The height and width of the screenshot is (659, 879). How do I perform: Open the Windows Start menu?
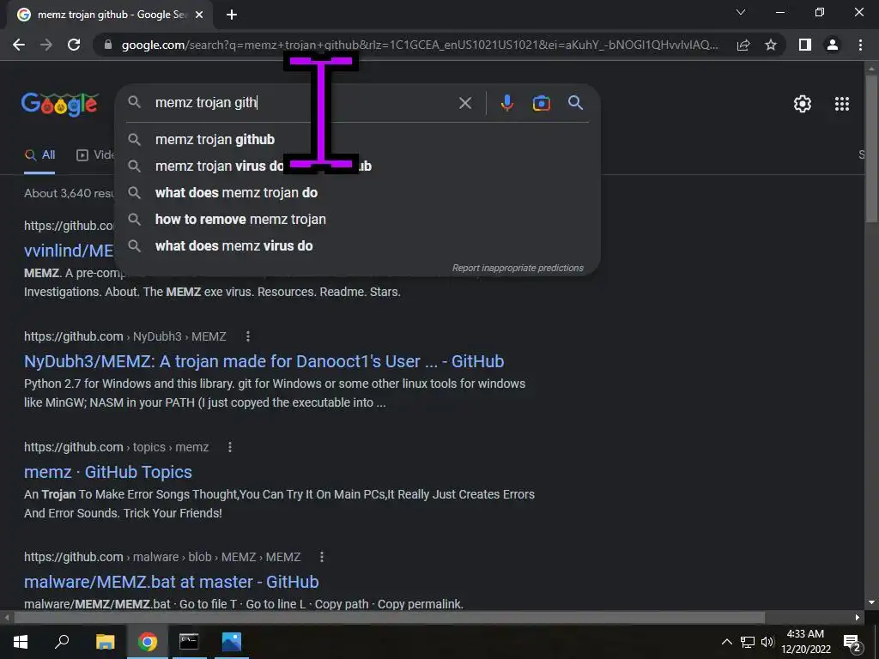pyautogui.click(x=21, y=642)
